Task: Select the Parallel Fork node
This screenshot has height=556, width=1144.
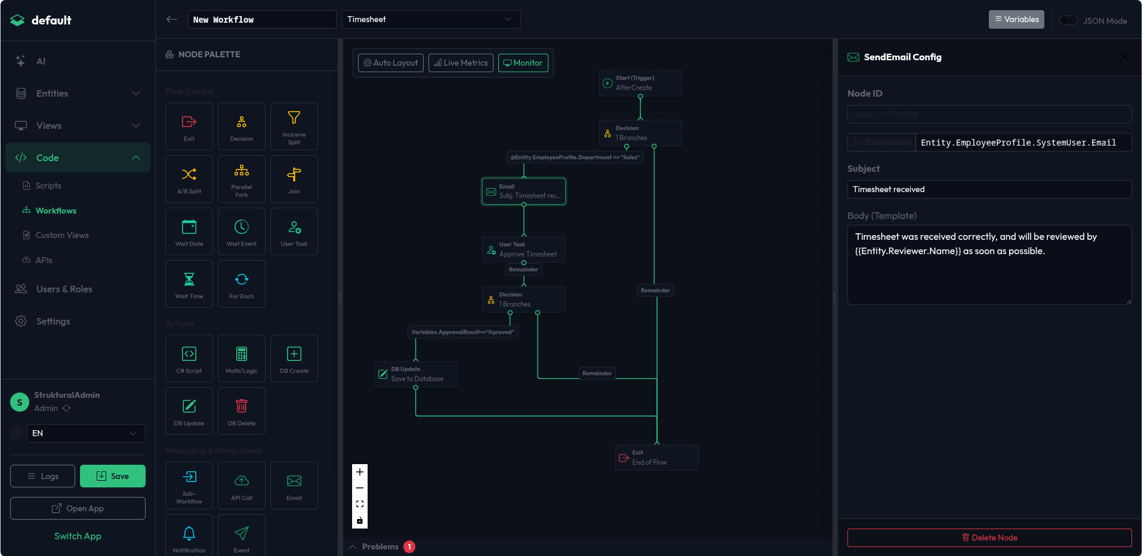Action: point(242,179)
